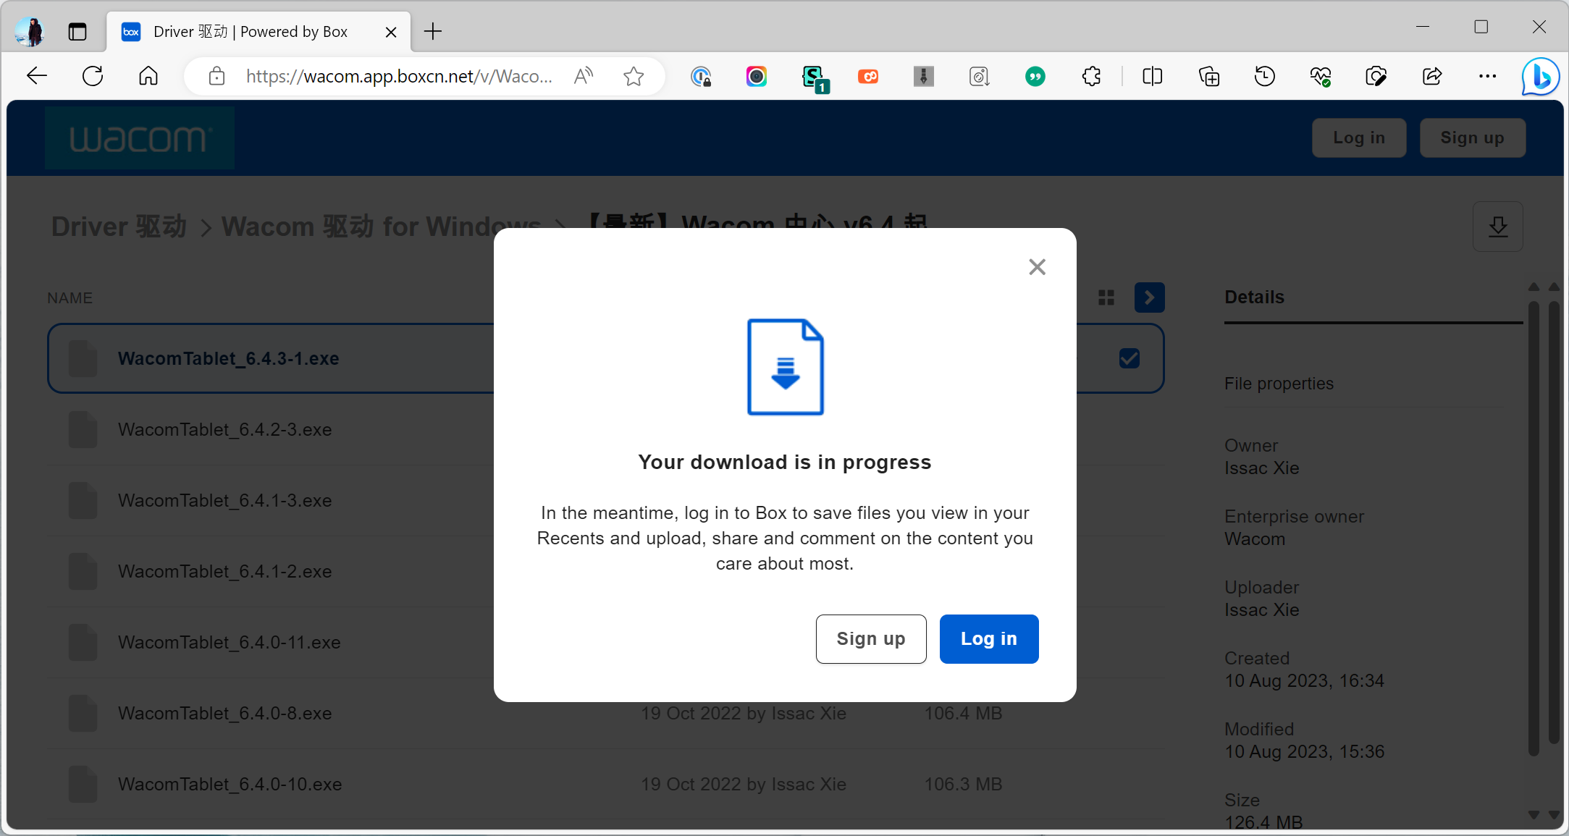This screenshot has height=836, width=1569.
Task: Go back with browser back arrow
Action: 37,76
